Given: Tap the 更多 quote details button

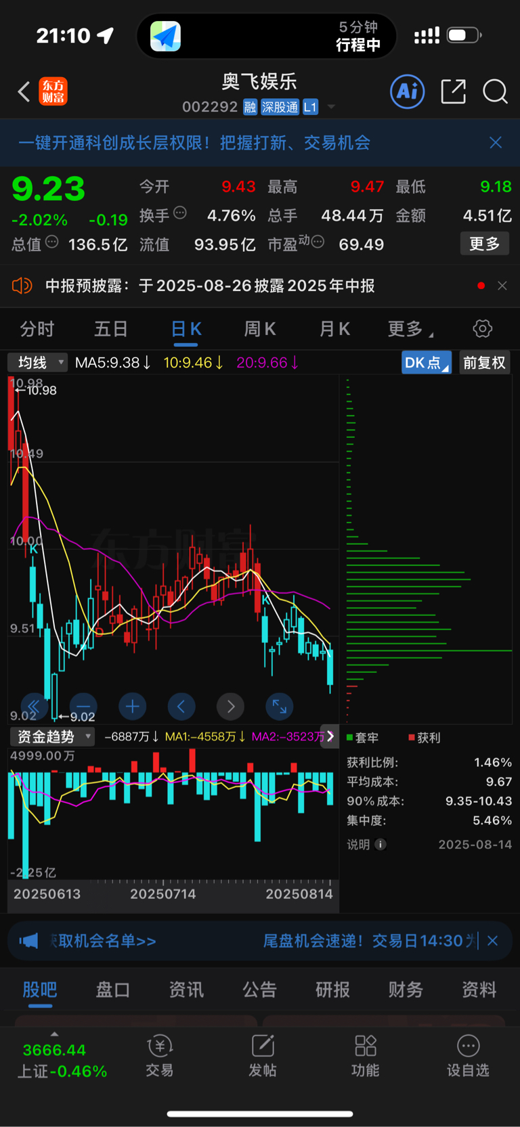Looking at the screenshot, I should 485,244.
